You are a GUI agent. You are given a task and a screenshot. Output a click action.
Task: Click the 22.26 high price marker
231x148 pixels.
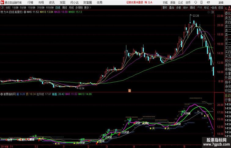[x=196, y=16]
